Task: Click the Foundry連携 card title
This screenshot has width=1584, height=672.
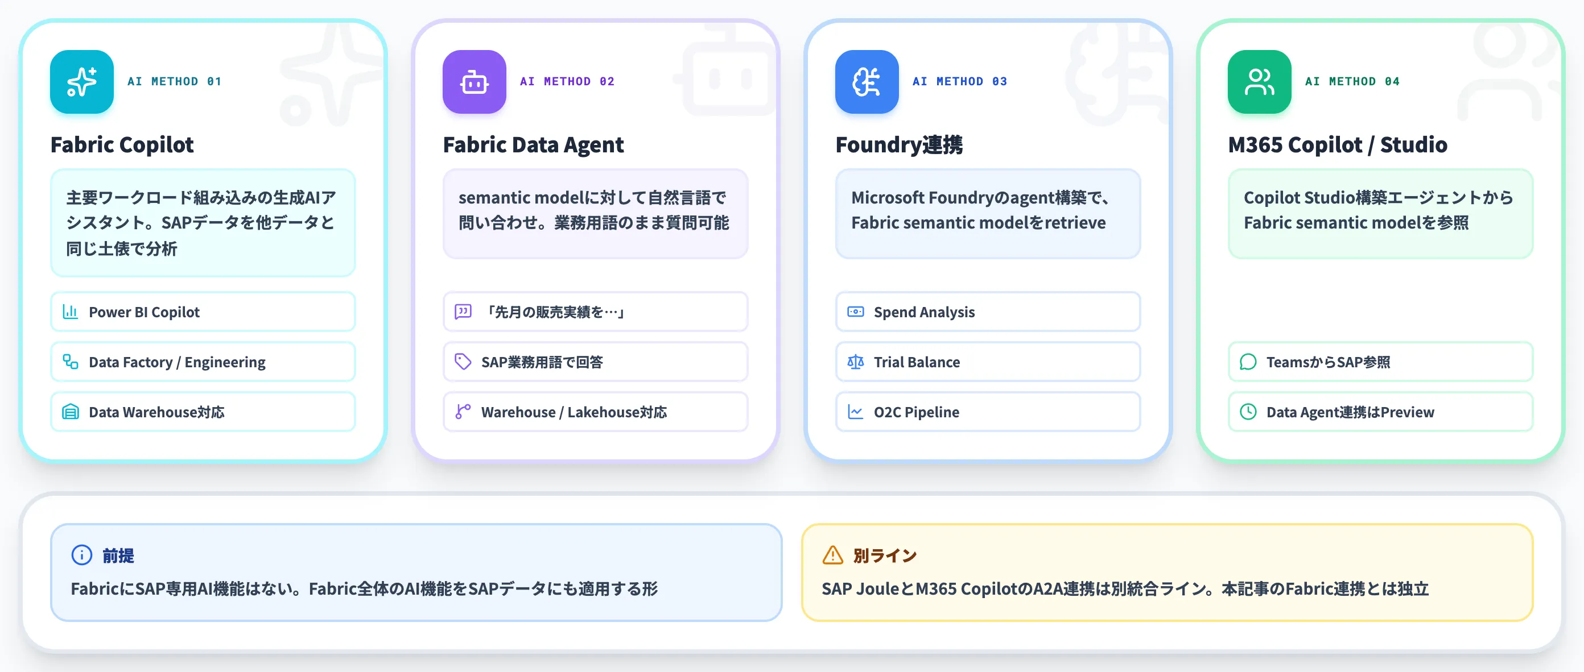Action: point(899,145)
